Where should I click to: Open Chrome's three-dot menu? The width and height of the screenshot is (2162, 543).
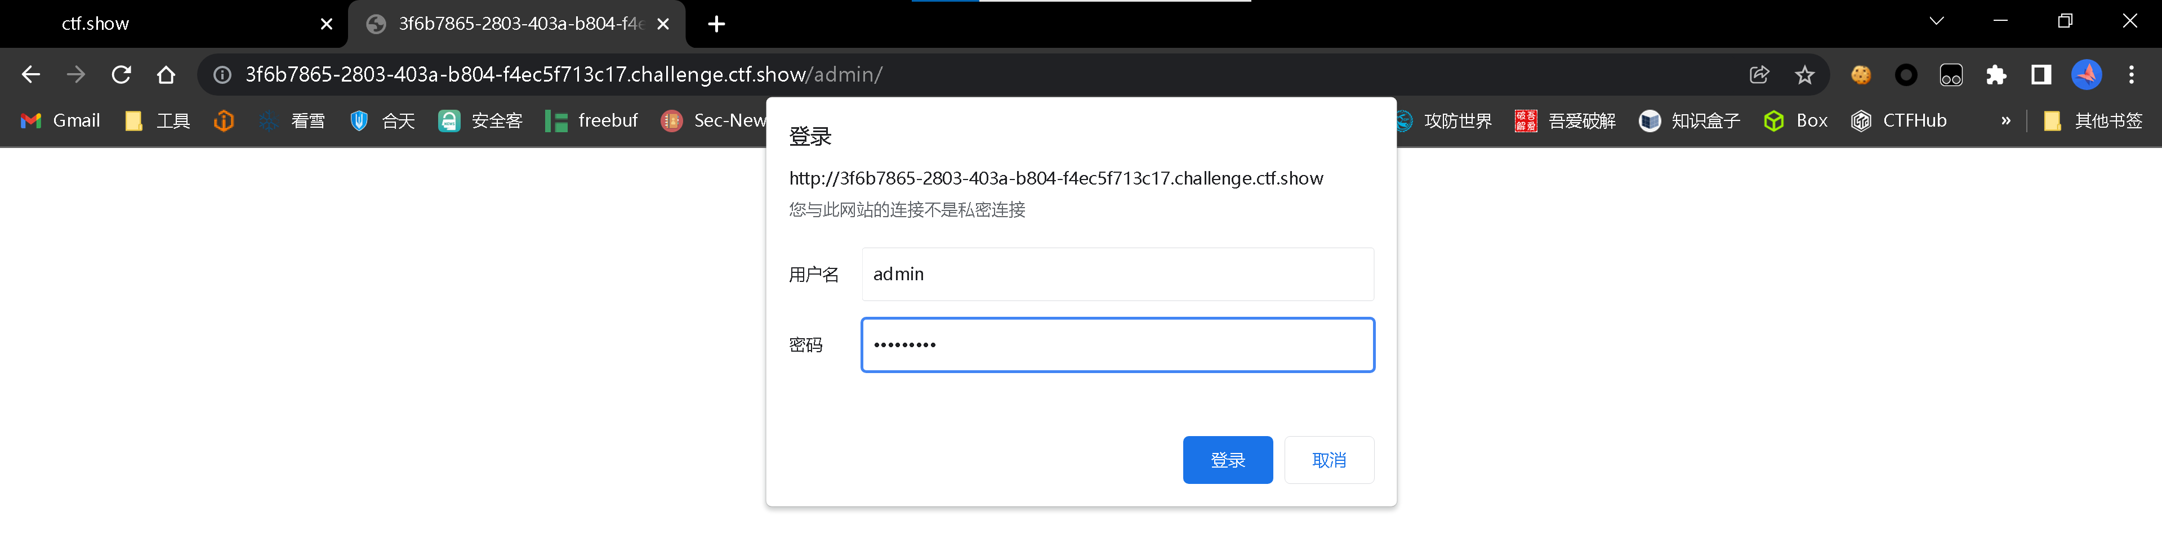point(2131,75)
